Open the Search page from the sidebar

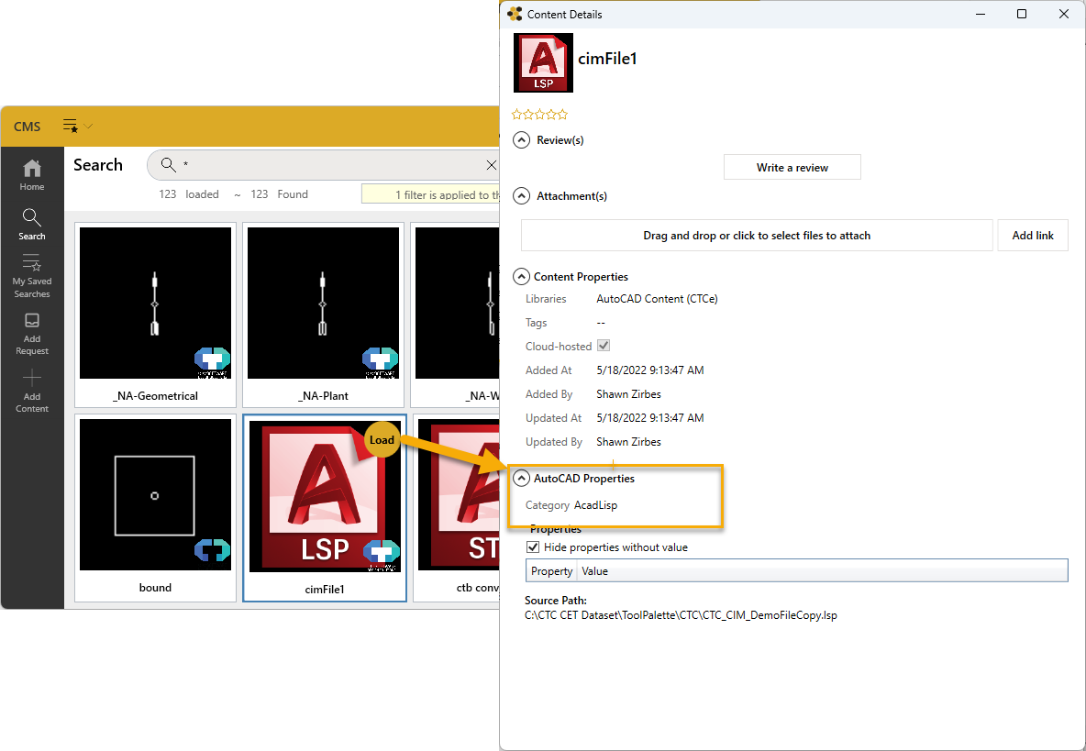32,225
